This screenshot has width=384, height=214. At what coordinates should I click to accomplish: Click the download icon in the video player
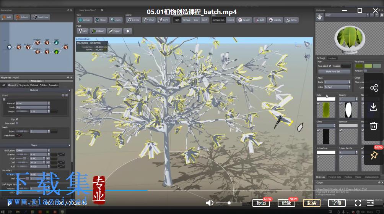pyautogui.click(x=373, y=107)
